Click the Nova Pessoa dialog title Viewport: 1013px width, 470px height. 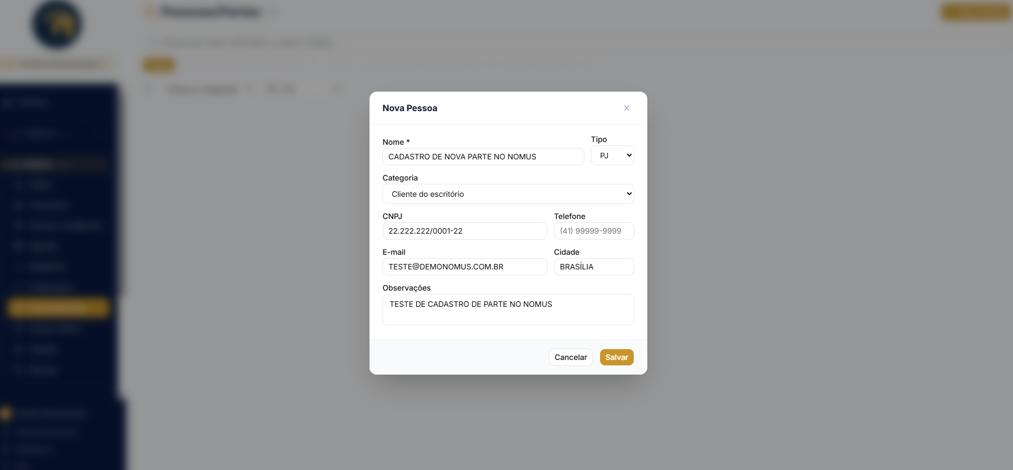(410, 108)
